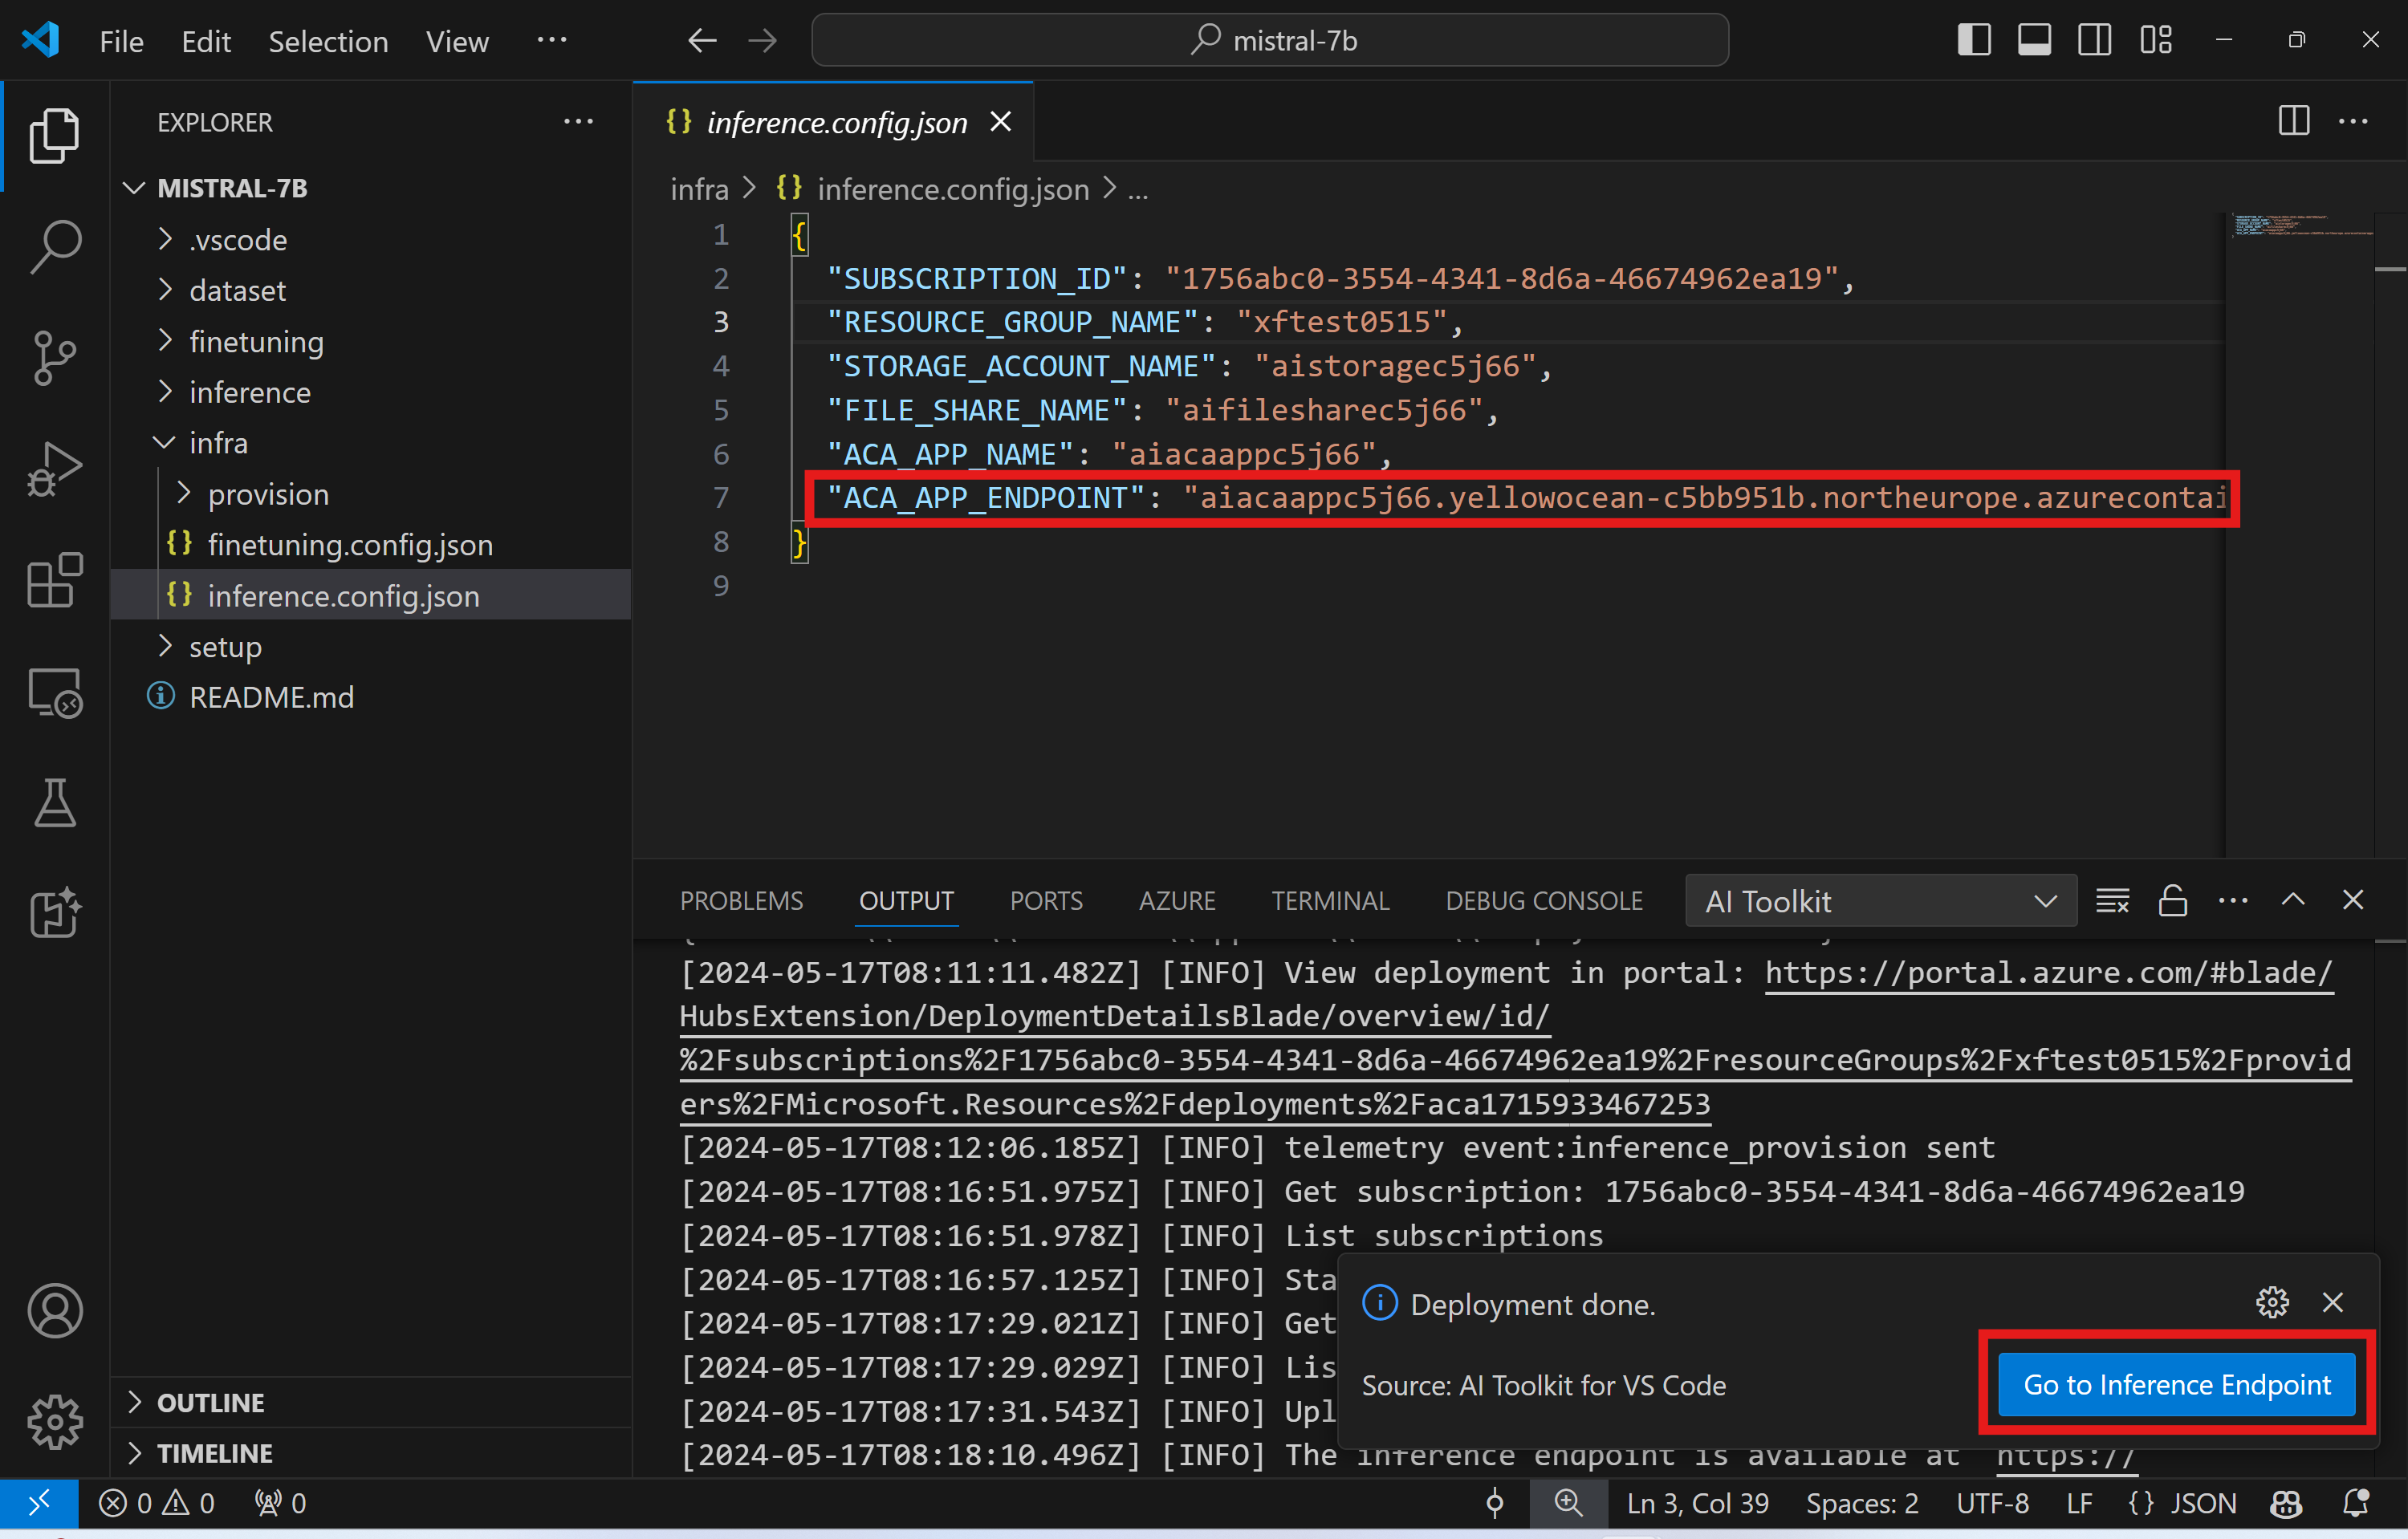Click the Split Editor icon top right
This screenshot has height=1539, width=2408.
(x=2294, y=121)
